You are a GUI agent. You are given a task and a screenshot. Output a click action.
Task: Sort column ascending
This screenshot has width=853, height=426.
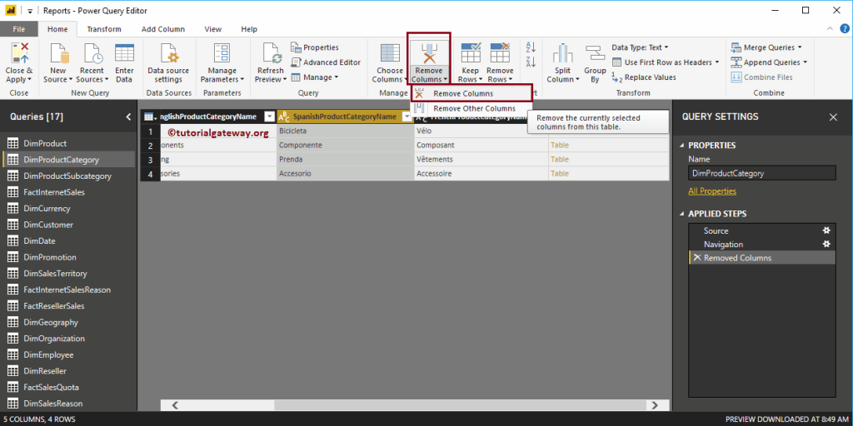click(x=531, y=47)
